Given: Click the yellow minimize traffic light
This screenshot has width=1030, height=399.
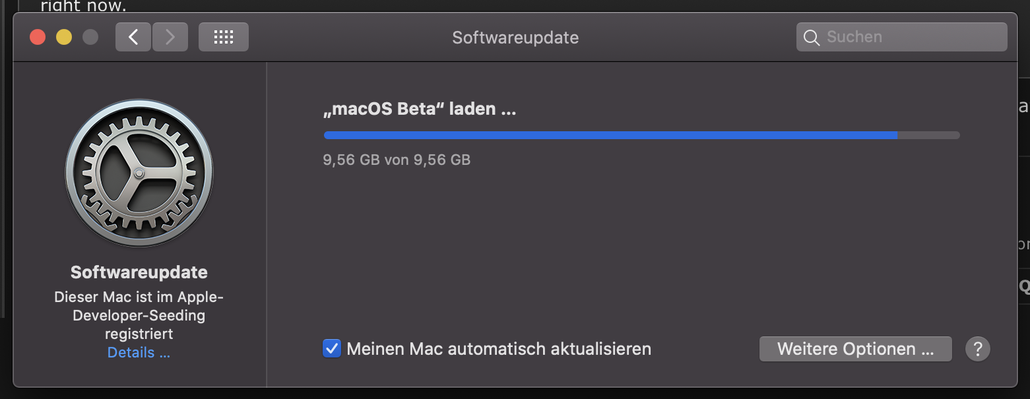Looking at the screenshot, I should [x=64, y=37].
